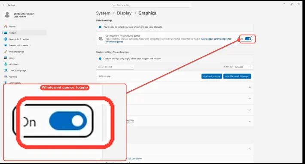
Task: Click the Apps icon in the sidebar
Action: 6,58
